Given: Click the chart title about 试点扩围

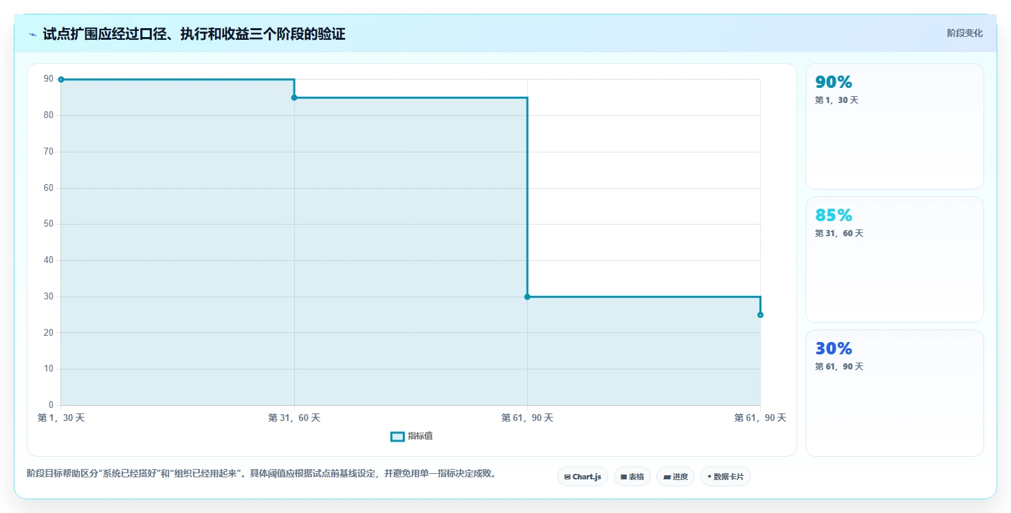Looking at the screenshot, I should 194,34.
